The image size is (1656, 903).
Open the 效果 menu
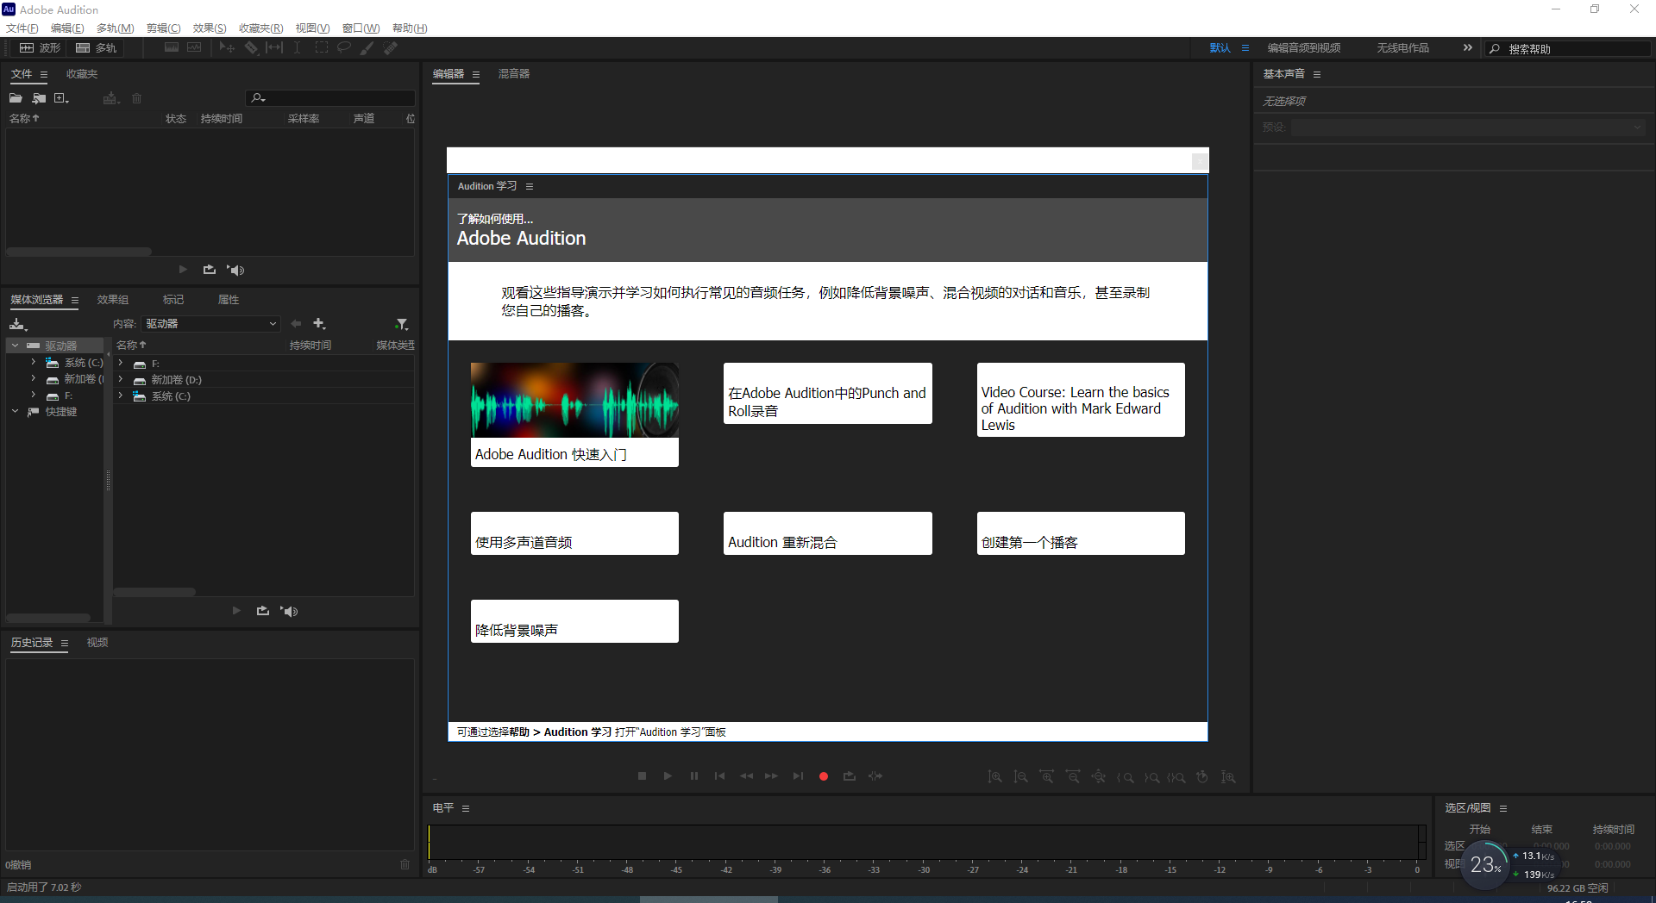tap(209, 28)
